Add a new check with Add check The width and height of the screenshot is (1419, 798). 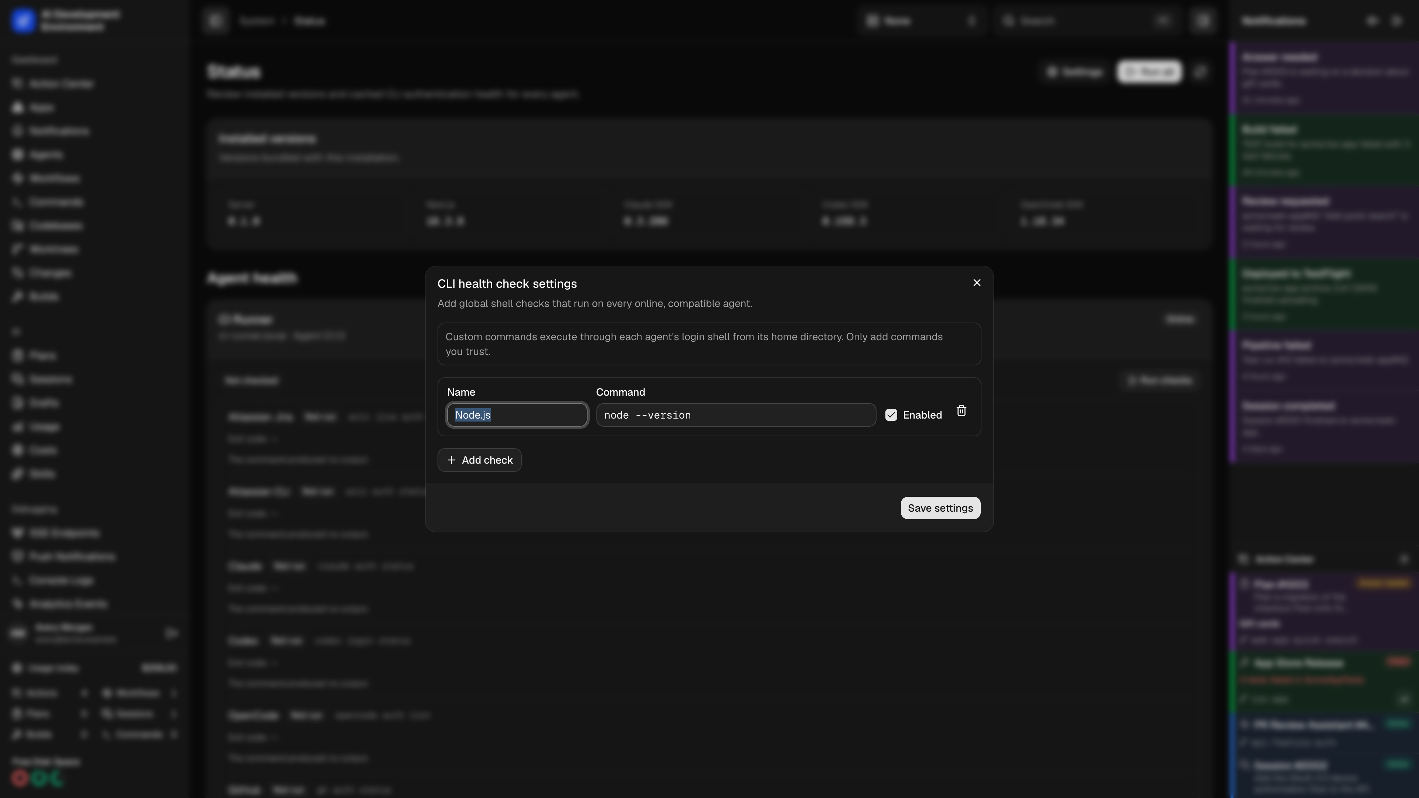(479, 460)
